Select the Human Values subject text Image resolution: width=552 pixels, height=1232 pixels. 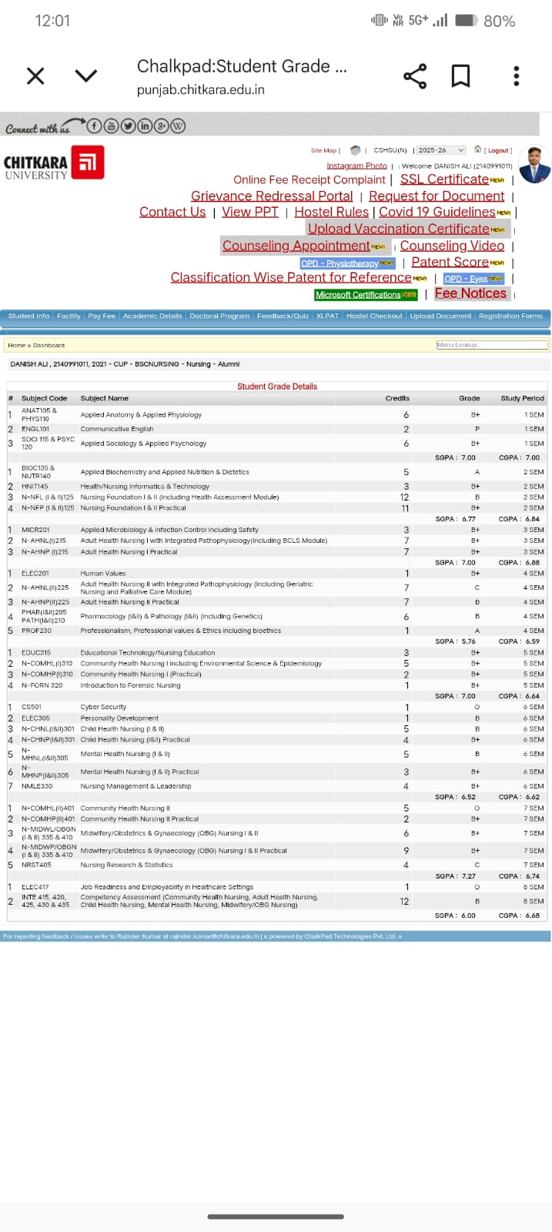coord(103,574)
